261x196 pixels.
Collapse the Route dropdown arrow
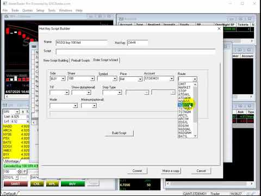click(195, 79)
